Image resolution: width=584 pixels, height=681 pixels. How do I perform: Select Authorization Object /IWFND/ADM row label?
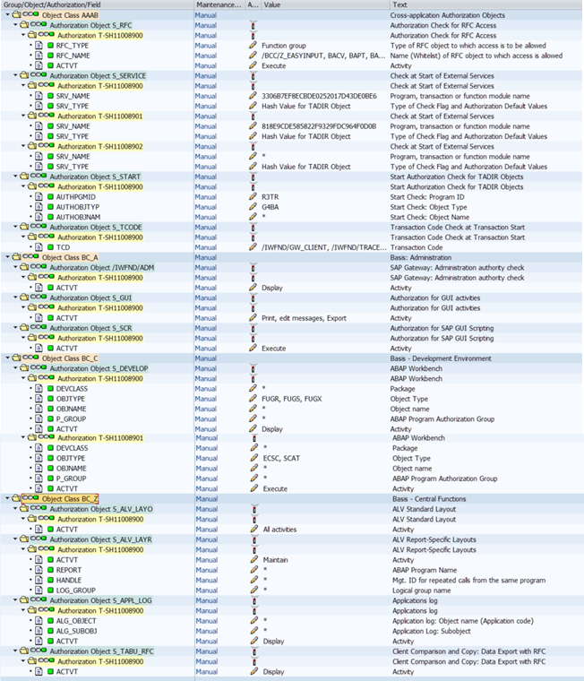point(101,268)
